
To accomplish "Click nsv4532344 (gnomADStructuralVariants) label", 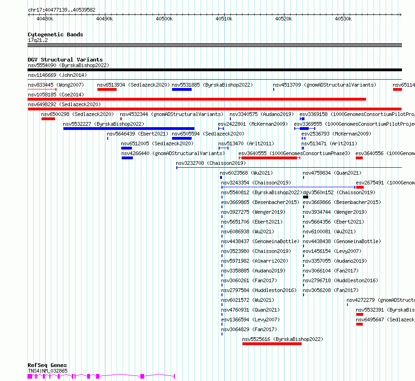I will 172,114.
